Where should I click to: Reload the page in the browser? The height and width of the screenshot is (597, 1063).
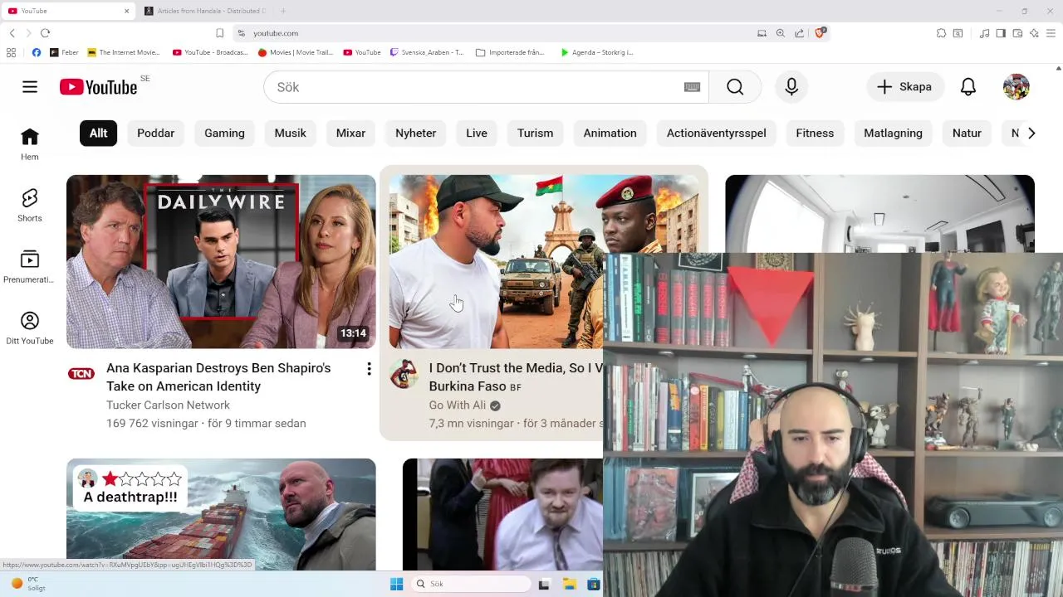pos(45,33)
